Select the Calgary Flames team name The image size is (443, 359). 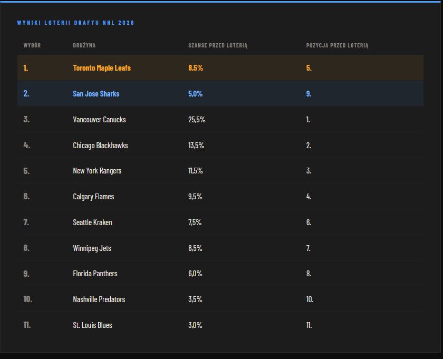[93, 197]
